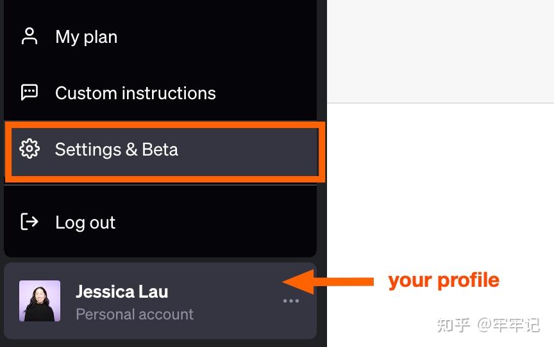Click the exit arrow icon beside Log out
Viewport: 554px width, 347px height.
point(29,222)
